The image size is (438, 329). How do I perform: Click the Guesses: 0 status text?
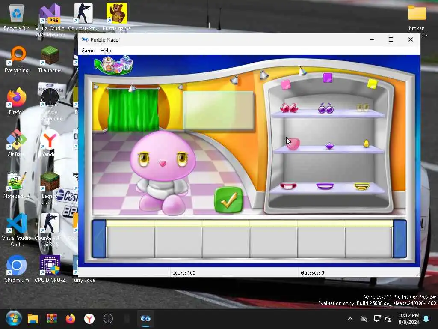tap(312, 273)
